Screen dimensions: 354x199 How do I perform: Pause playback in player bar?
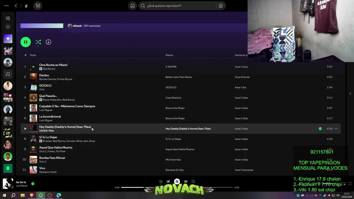(177, 182)
